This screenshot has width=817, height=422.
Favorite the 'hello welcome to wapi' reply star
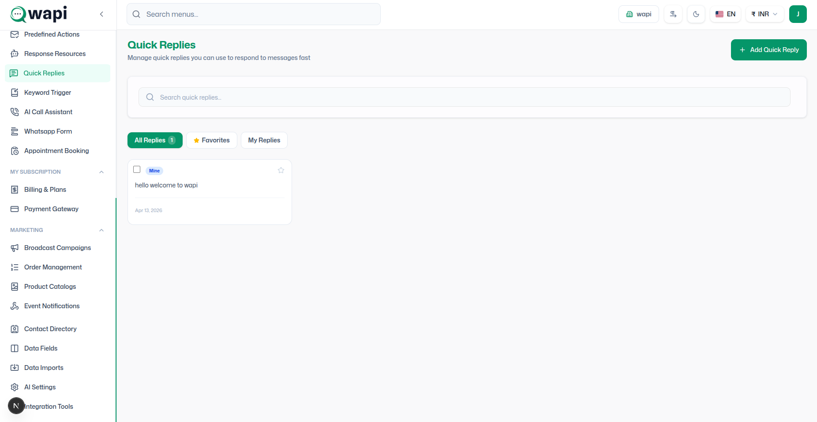point(281,170)
